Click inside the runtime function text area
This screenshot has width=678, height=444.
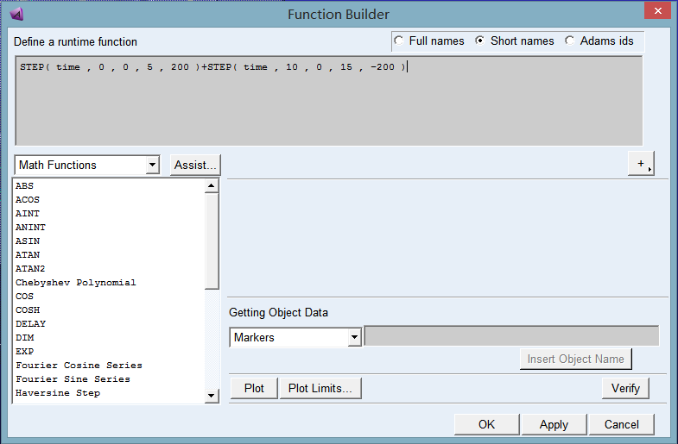(x=328, y=101)
